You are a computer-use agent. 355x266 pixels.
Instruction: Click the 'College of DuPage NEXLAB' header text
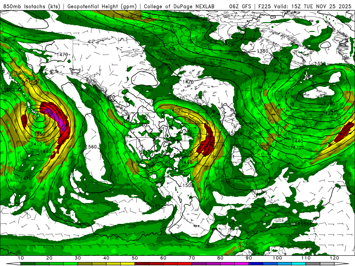tap(179, 6)
